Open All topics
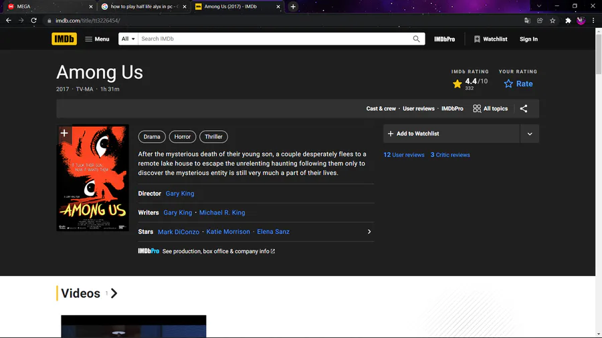 490,108
